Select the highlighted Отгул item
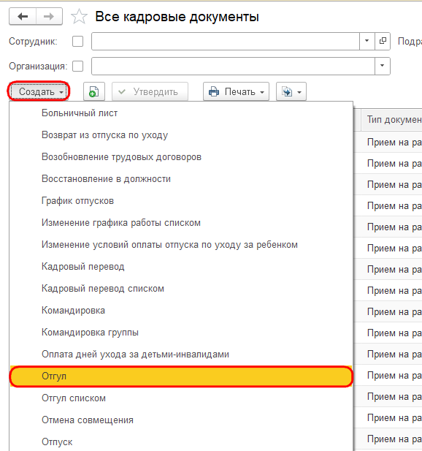The width and height of the screenshot is (422, 451). (181, 376)
